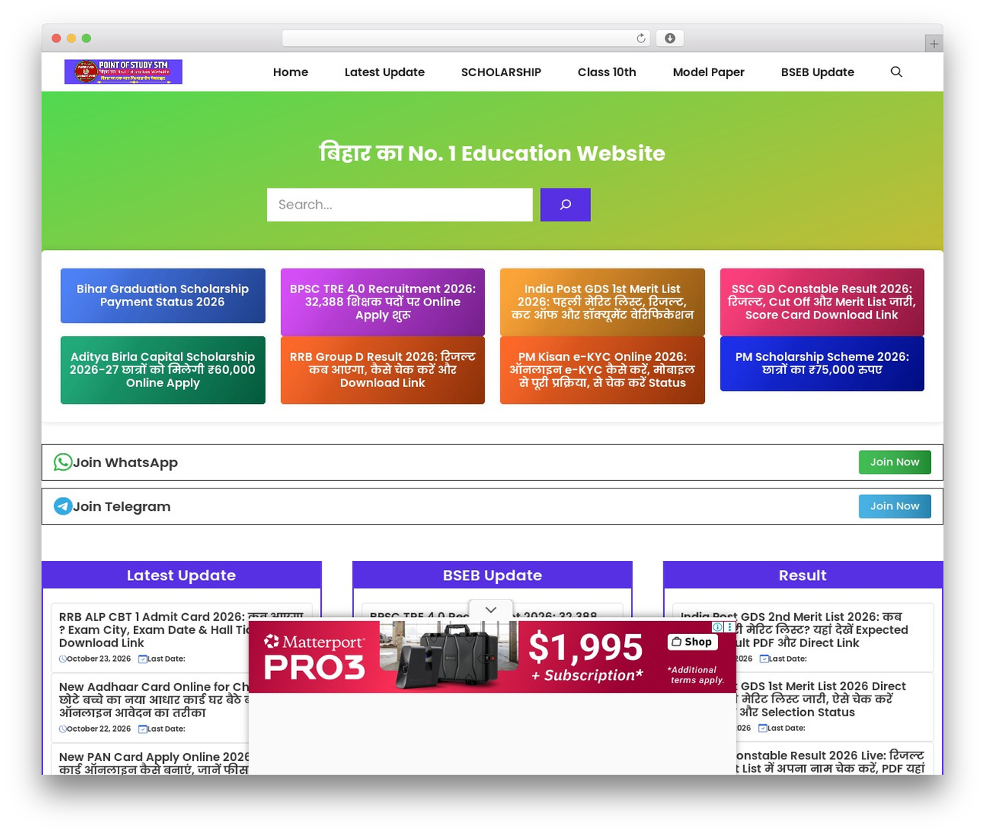Screen dimensions: 985x834
Task: Click the Matterport PRO3 ad banner
Action: click(x=492, y=656)
